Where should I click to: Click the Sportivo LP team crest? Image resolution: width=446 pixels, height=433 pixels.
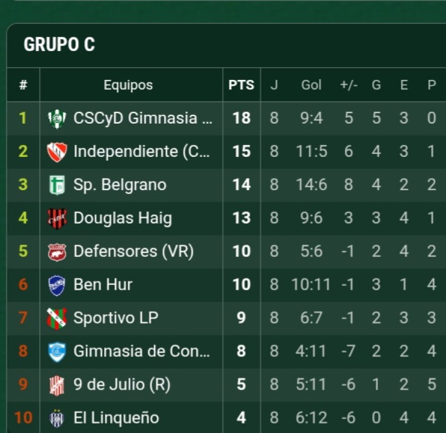[x=56, y=318]
